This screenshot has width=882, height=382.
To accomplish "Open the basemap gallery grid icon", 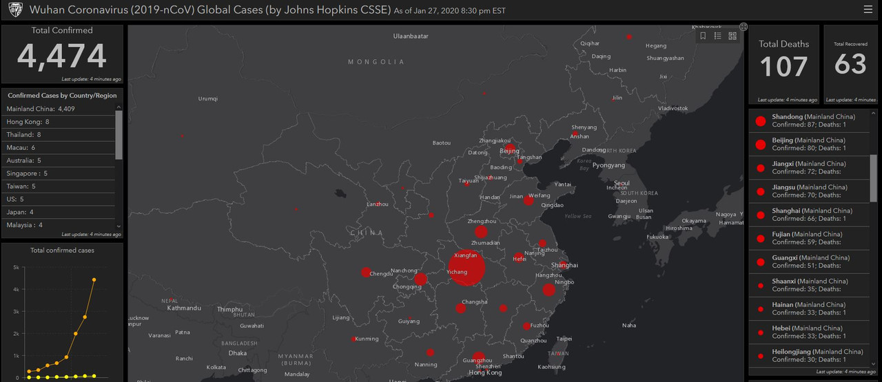I will 732,36.
